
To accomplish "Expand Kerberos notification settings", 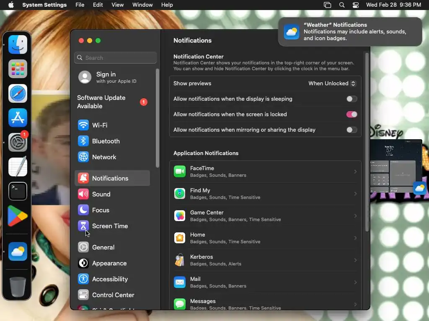I will [265, 260].
